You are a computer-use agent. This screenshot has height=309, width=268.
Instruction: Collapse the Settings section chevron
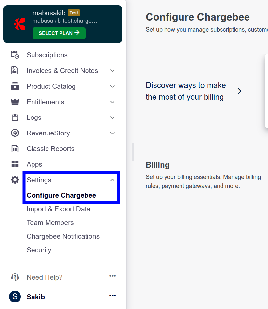click(x=113, y=180)
